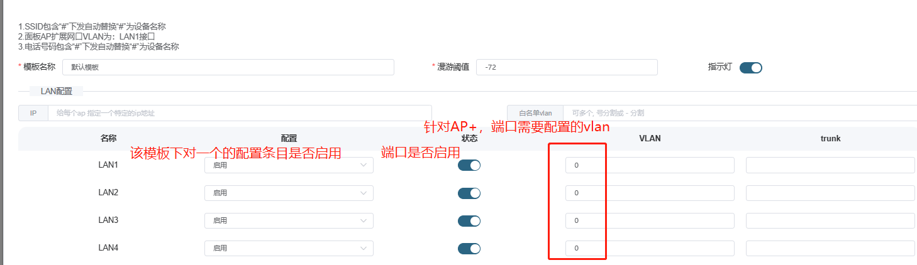The image size is (917, 265).
Task: Select the 白名单vlan input field
Action: click(739, 113)
